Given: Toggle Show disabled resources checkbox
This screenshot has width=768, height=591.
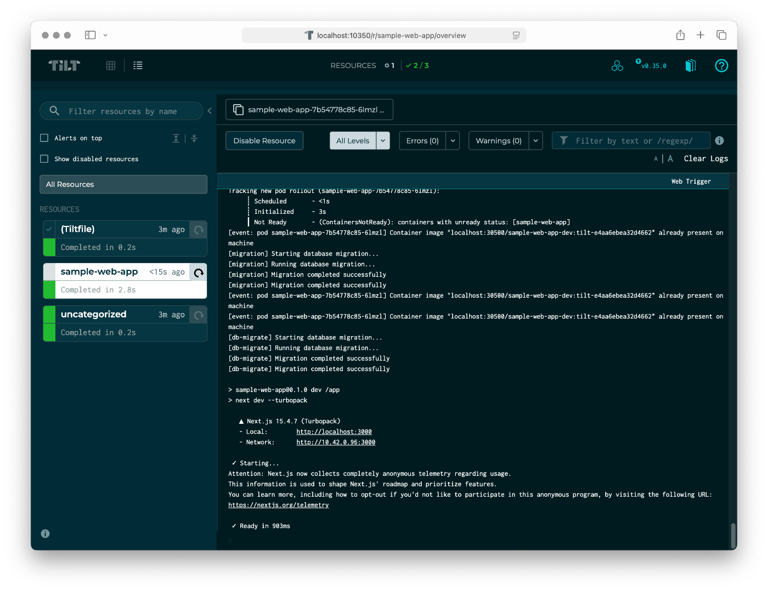Looking at the screenshot, I should point(44,159).
